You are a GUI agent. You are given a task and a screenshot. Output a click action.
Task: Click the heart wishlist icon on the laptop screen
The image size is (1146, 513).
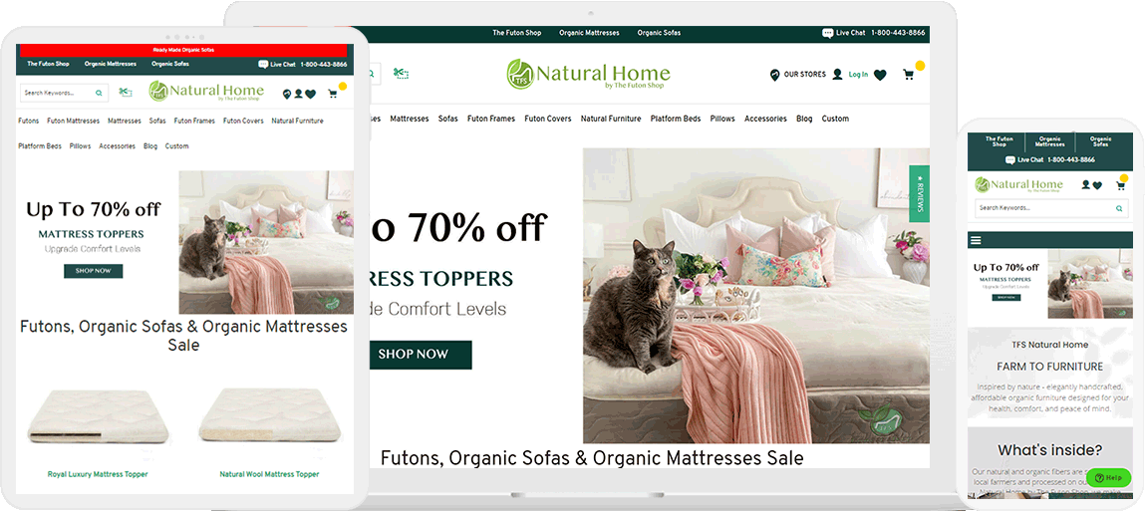click(880, 75)
